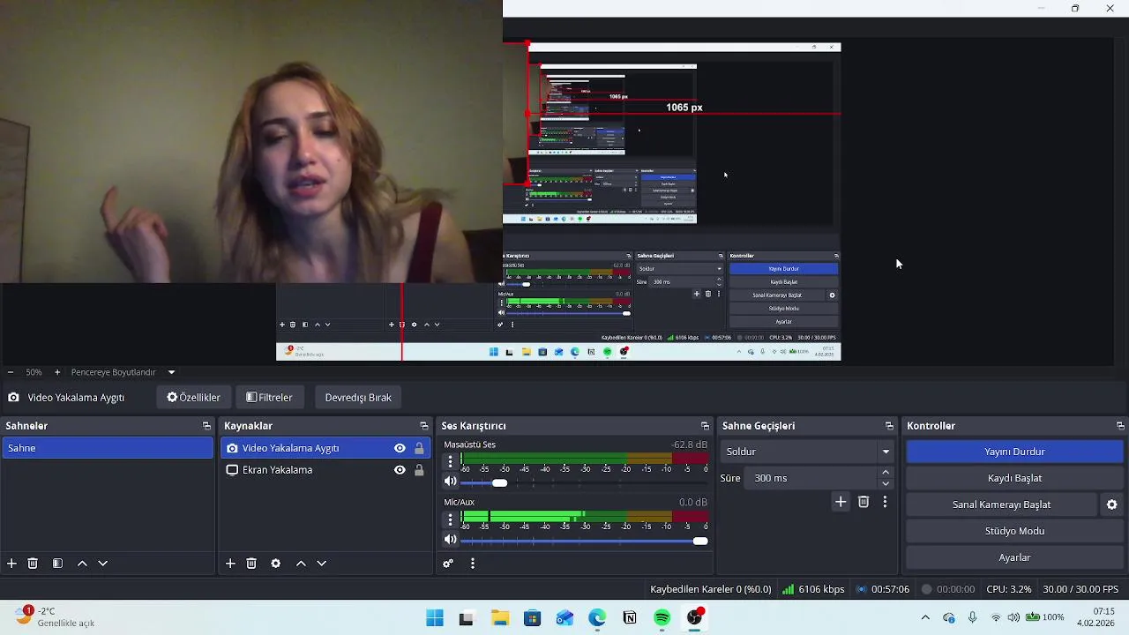Click Kaydı Başlat to start recording

(1014, 478)
